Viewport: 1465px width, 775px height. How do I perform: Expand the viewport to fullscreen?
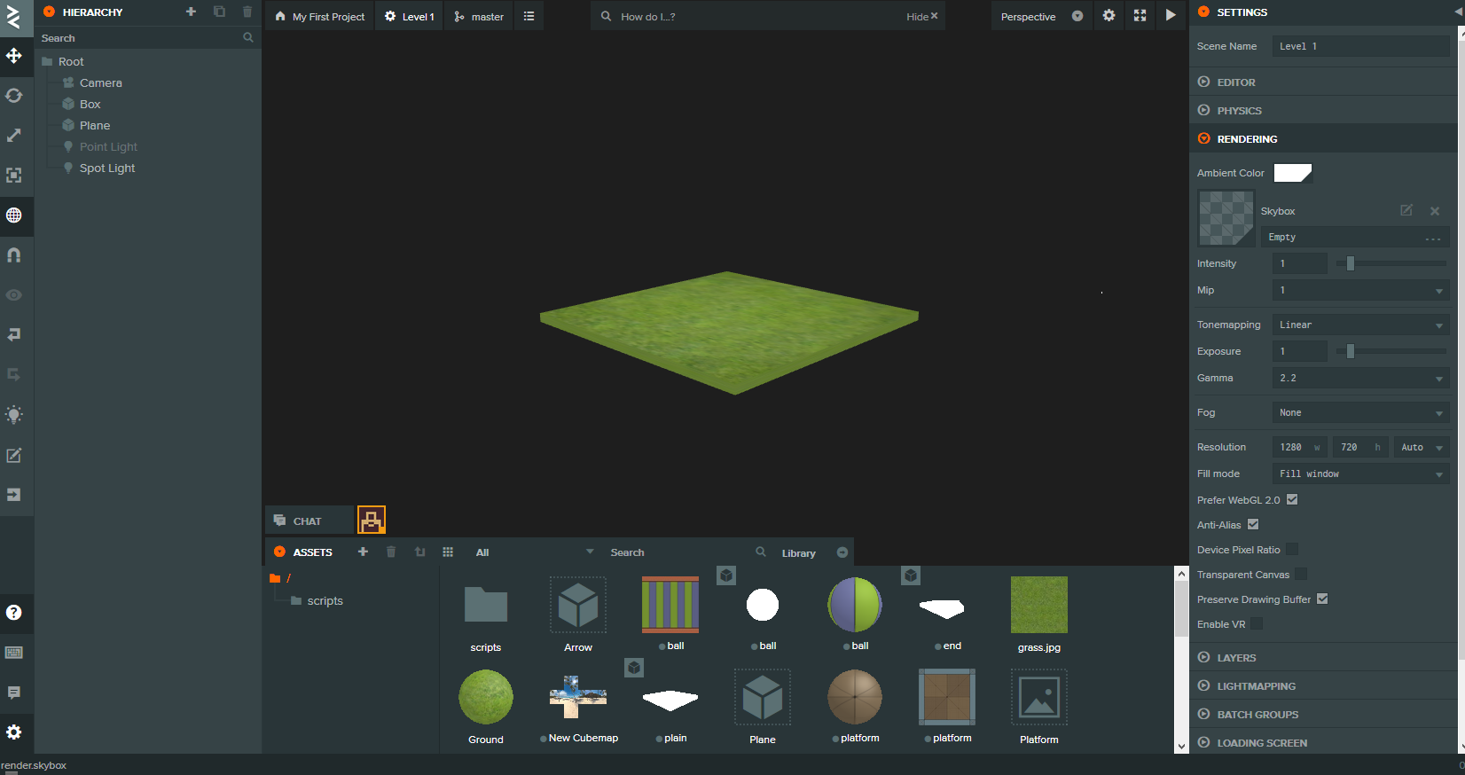[1140, 15]
